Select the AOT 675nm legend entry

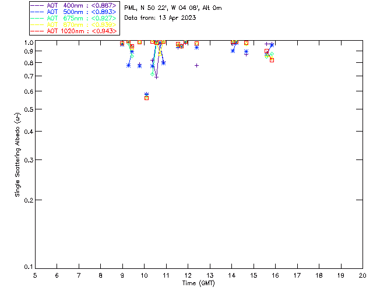coord(73,18)
